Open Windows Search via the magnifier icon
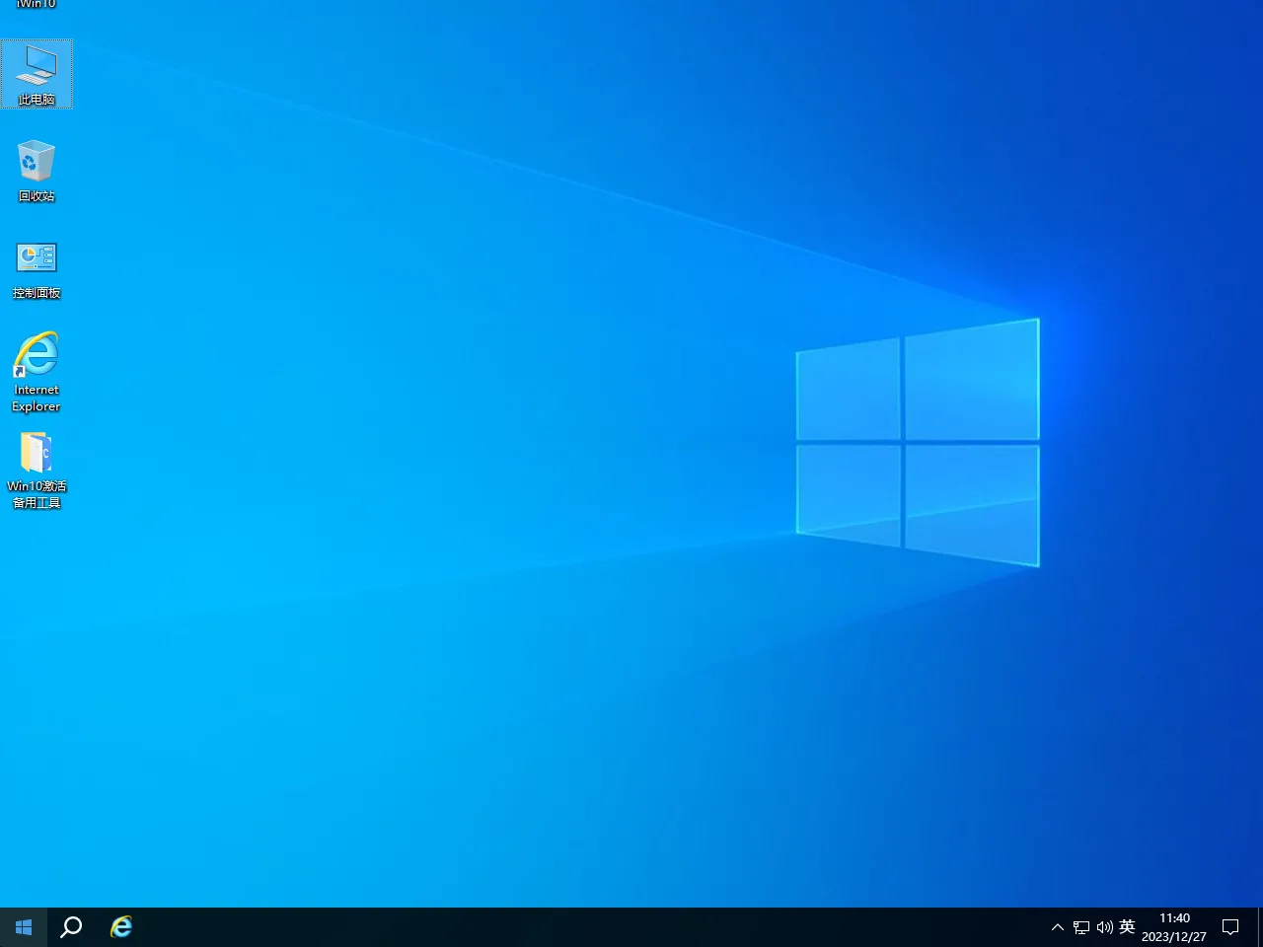 70,926
